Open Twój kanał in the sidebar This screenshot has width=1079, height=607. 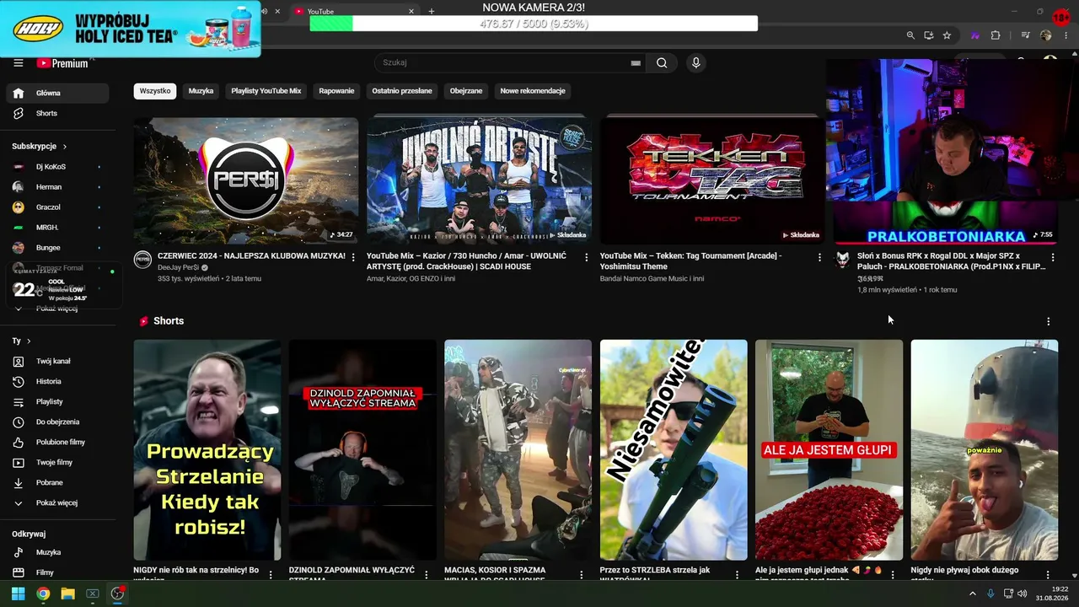(x=57, y=361)
